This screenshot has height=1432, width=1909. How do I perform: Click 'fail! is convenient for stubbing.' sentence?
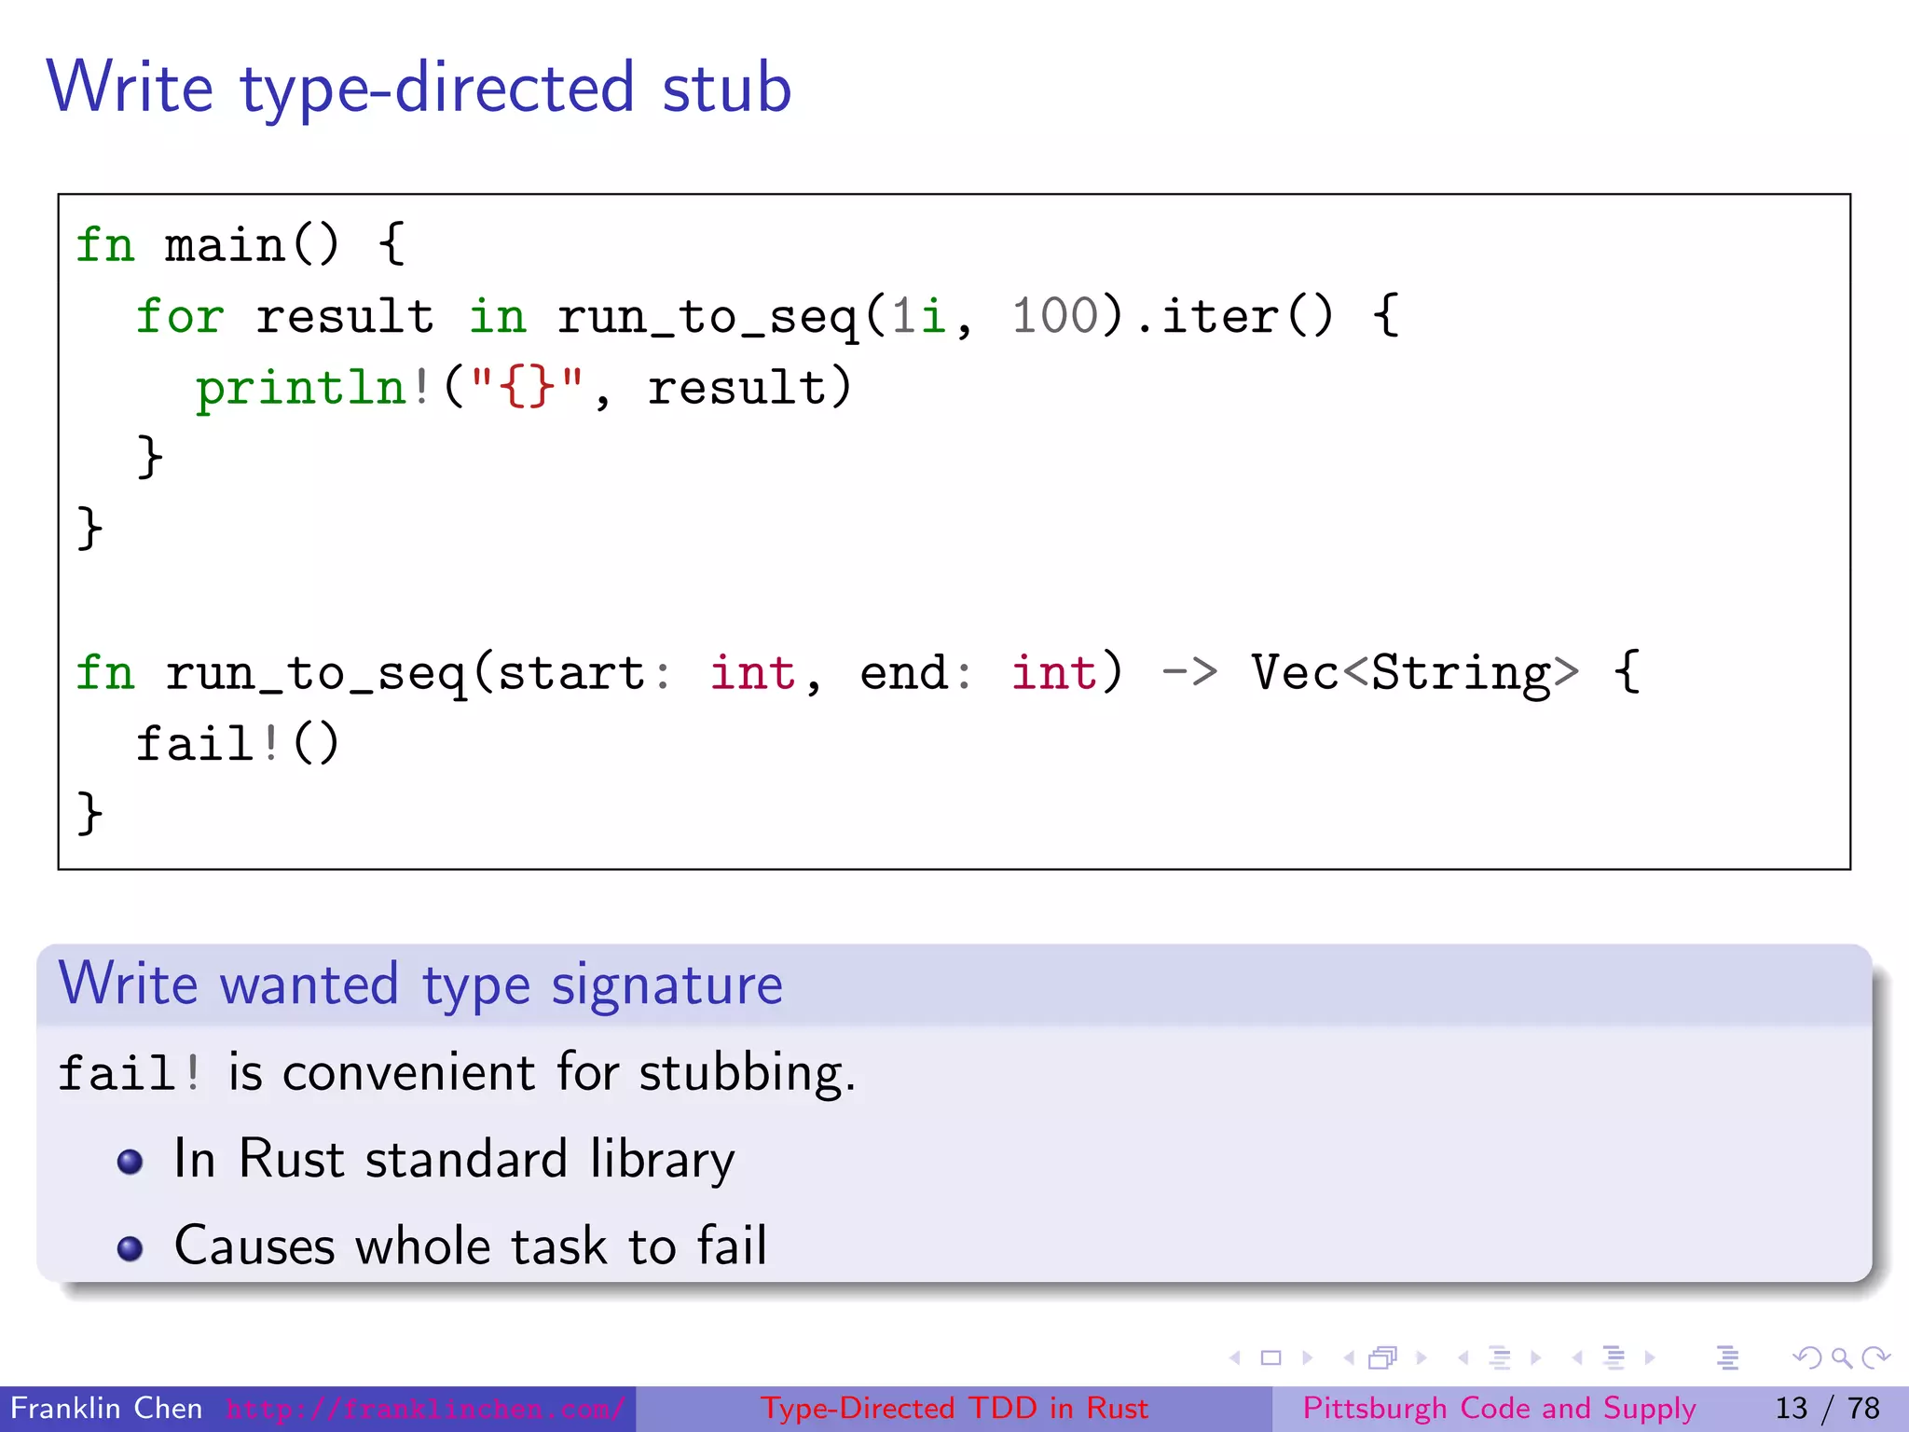click(457, 1072)
